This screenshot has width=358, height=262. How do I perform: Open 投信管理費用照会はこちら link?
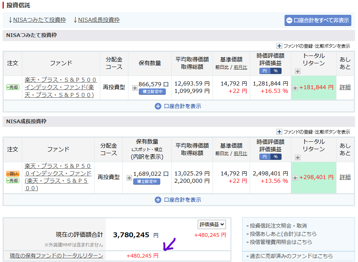[281, 242]
